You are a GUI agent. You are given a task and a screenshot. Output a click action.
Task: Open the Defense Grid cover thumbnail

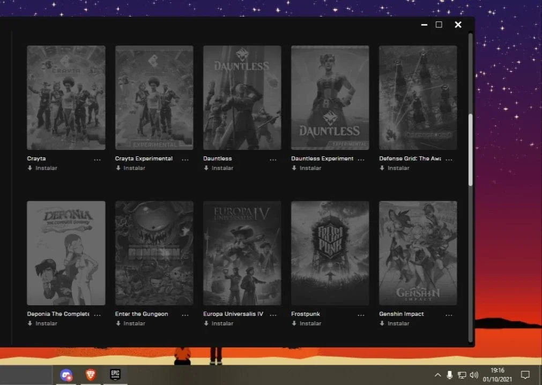coord(418,97)
